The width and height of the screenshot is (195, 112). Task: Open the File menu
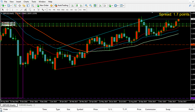[x=5, y=2]
